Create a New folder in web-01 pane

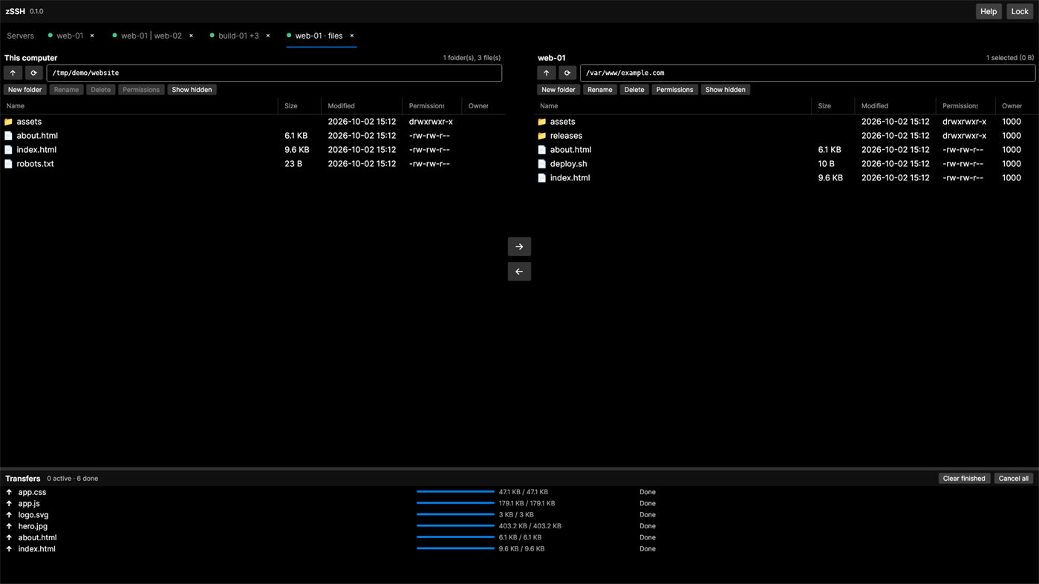[558, 90]
